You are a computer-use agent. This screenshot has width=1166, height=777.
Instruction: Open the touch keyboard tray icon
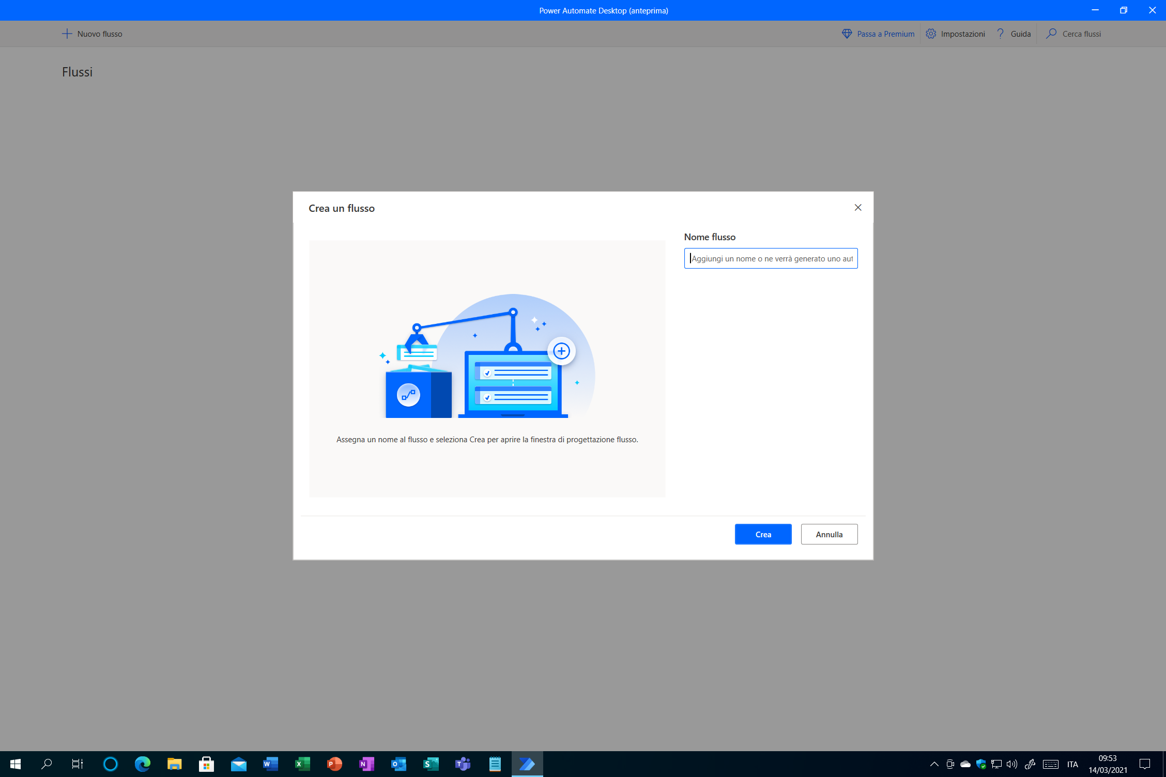tap(1051, 764)
